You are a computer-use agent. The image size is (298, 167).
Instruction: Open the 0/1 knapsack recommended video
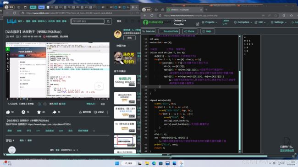pos(125,127)
